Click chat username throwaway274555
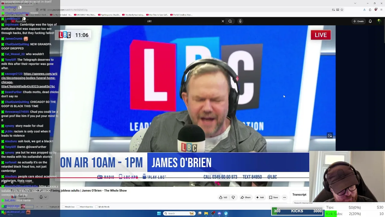The height and width of the screenshot is (217, 385). click(17, 112)
